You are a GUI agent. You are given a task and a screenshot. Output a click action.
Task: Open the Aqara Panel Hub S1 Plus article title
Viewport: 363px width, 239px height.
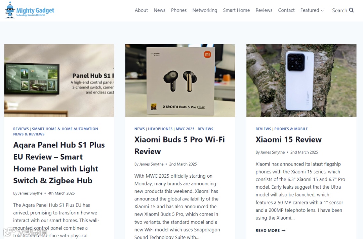[59, 163]
